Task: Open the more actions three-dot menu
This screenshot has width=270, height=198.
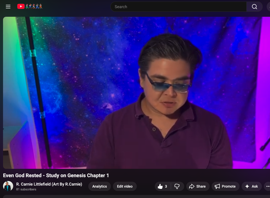Action: [x=268, y=186]
